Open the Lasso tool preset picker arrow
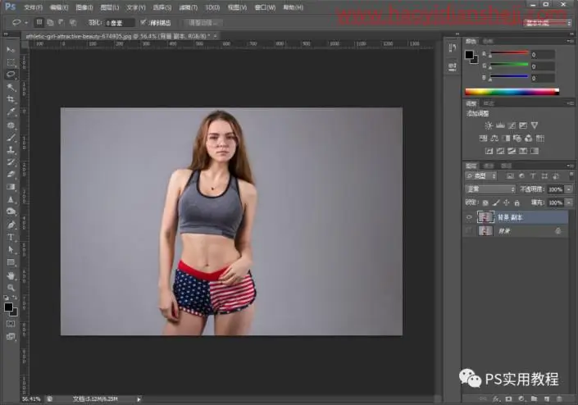 click(26, 23)
